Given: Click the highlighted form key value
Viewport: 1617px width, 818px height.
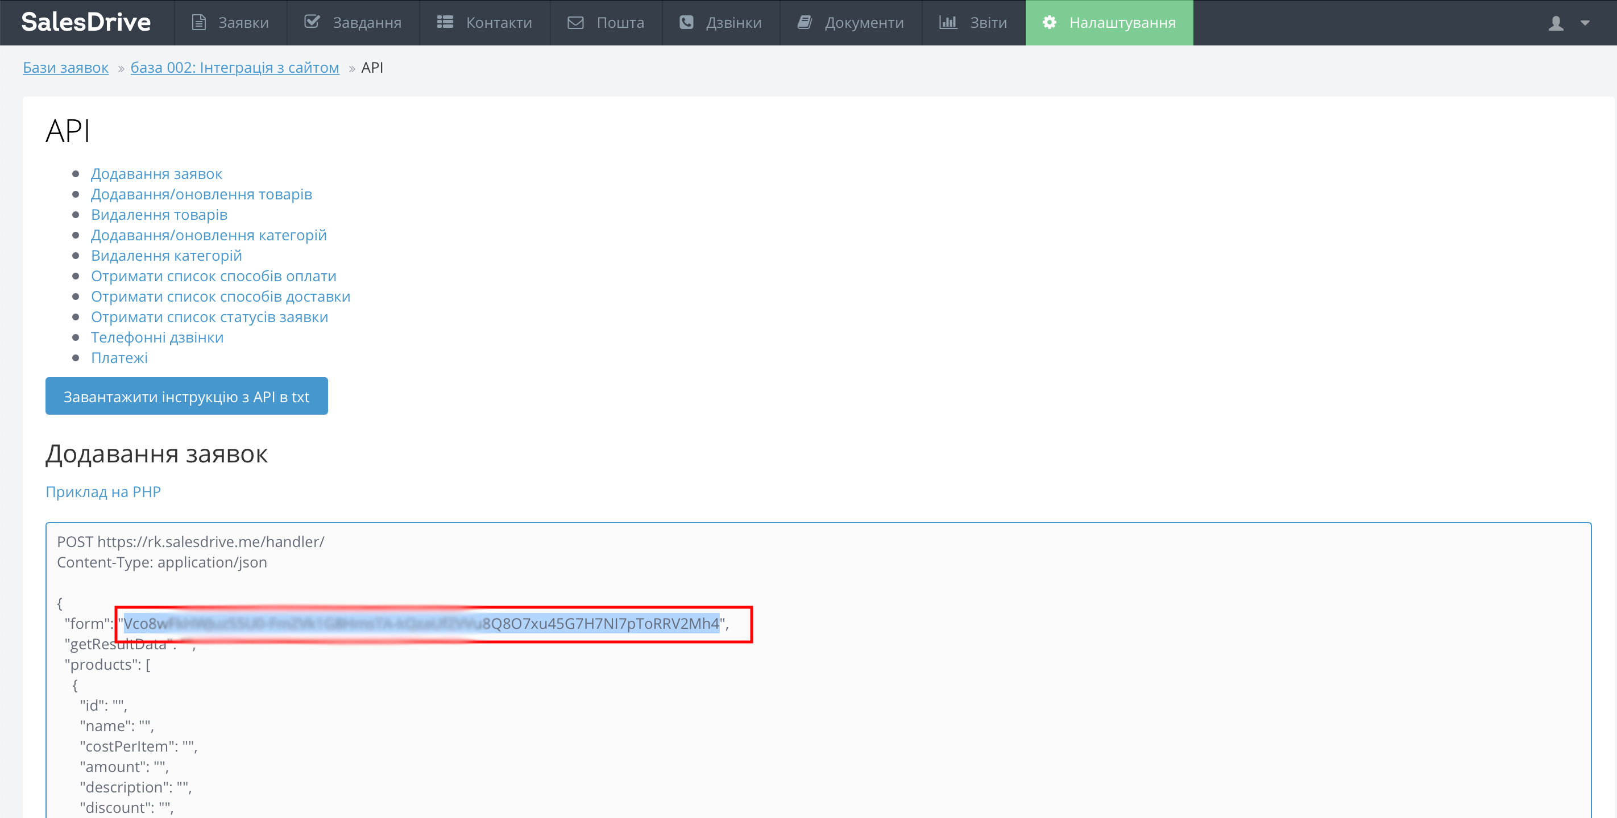Looking at the screenshot, I should coord(421,624).
